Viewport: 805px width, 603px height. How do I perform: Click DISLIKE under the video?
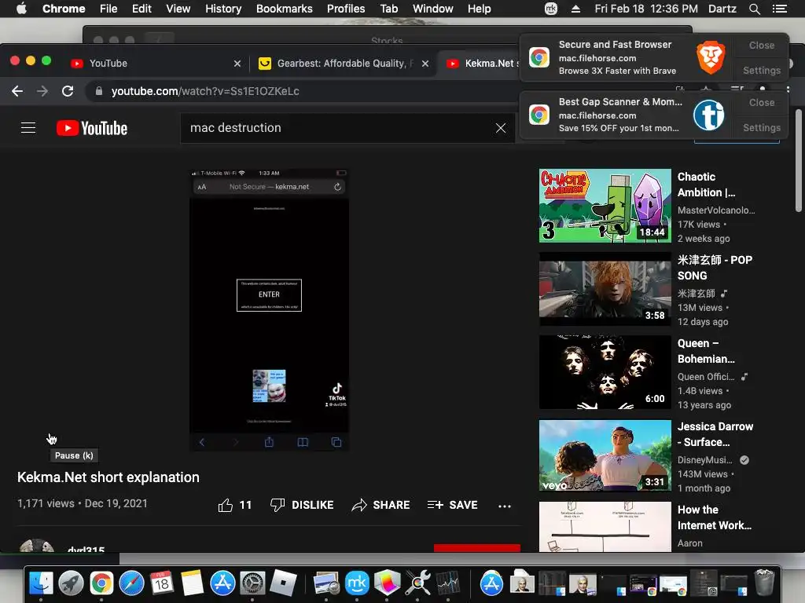pos(302,505)
